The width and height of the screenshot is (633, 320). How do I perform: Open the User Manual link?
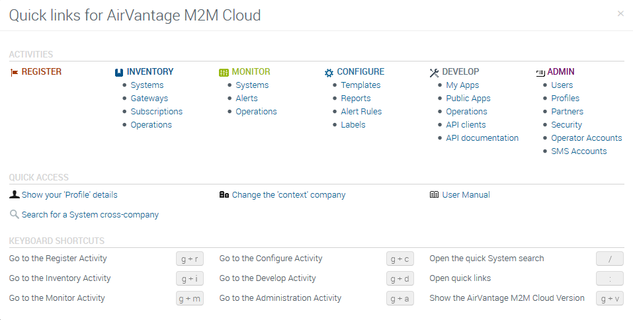point(466,195)
